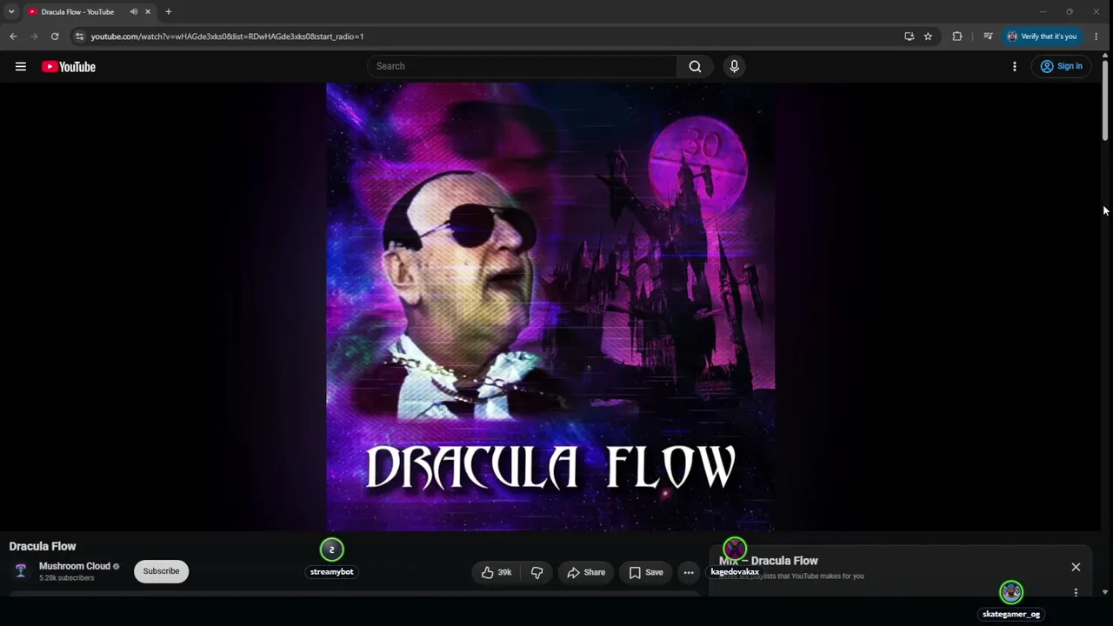
Task: Click the kagedovakax overlay avatar
Action: click(735, 549)
